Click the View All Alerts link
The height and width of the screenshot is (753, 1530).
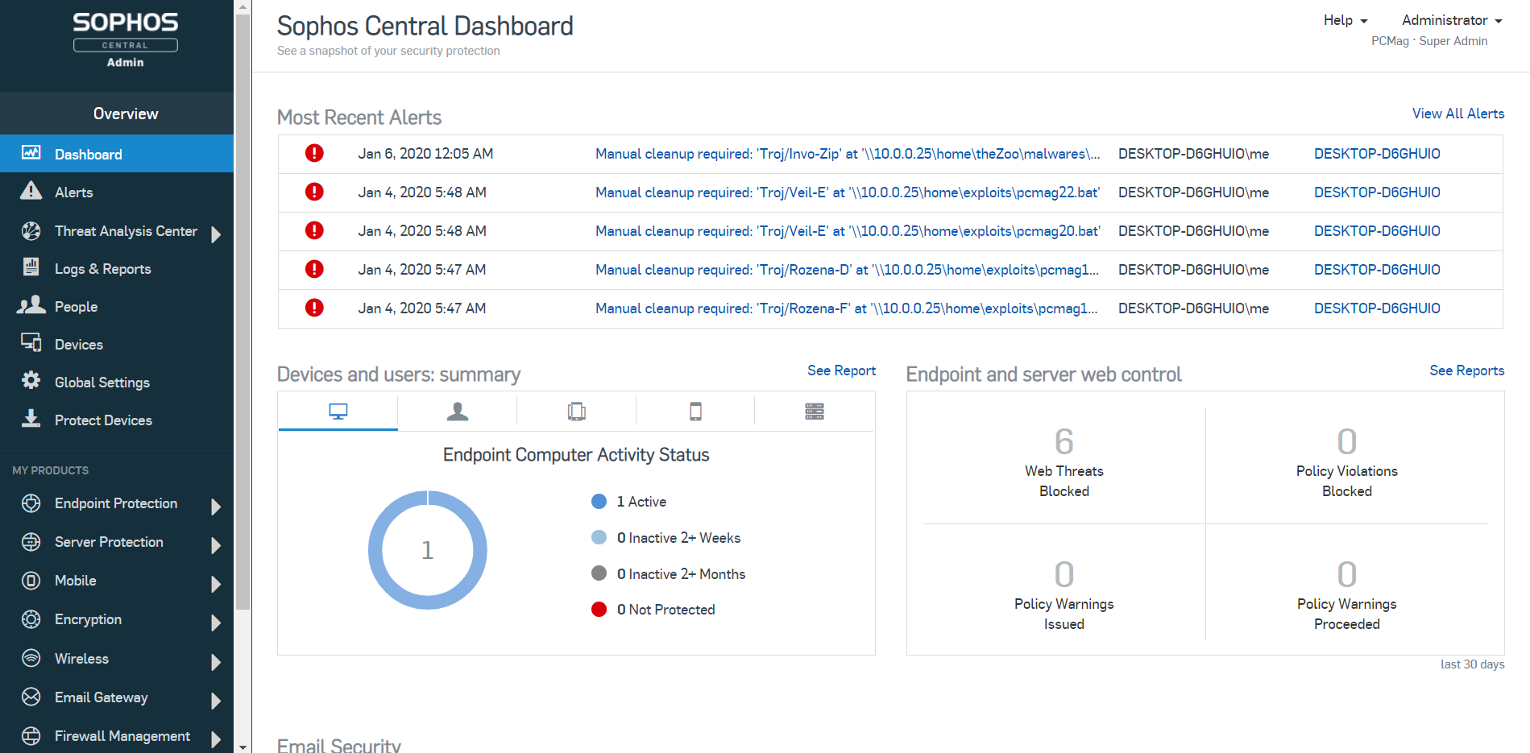pos(1458,114)
